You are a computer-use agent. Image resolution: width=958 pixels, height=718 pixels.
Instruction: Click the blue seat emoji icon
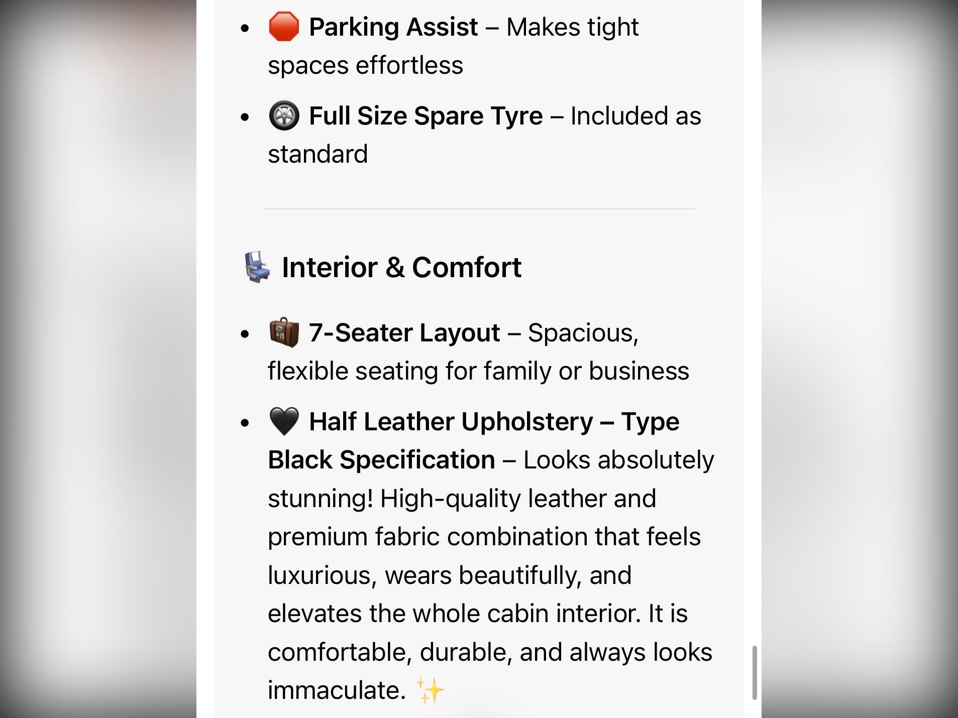257,267
